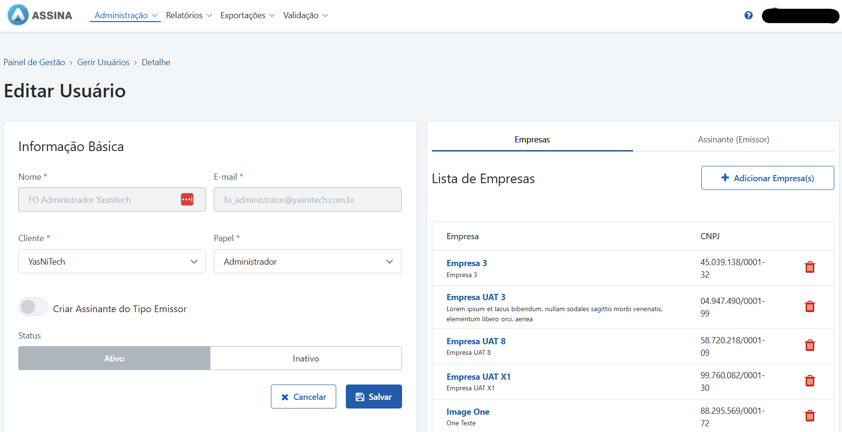Viewport: 842px width, 432px height.
Task: Remove Empresa UAT 3 using trash icon
Action: point(810,306)
